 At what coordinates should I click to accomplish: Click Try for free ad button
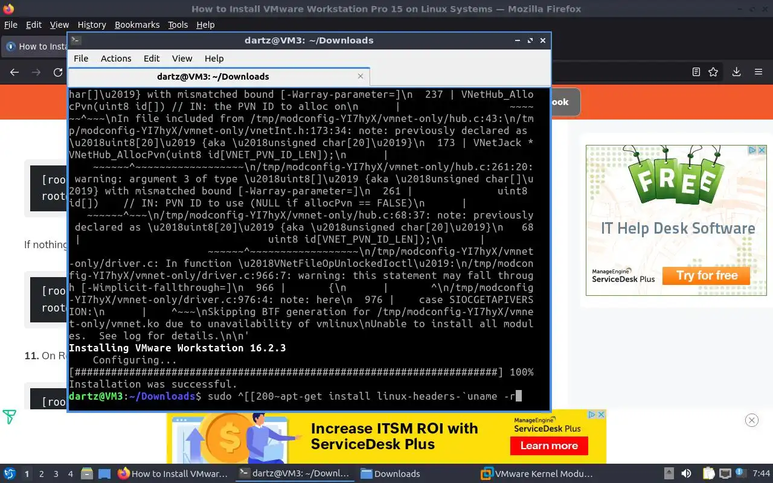pyautogui.click(x=707, y=275)
